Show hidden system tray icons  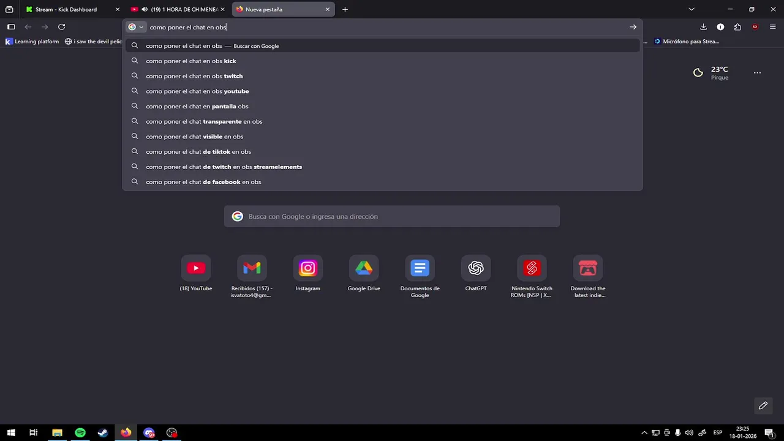(x=644, y=432)
